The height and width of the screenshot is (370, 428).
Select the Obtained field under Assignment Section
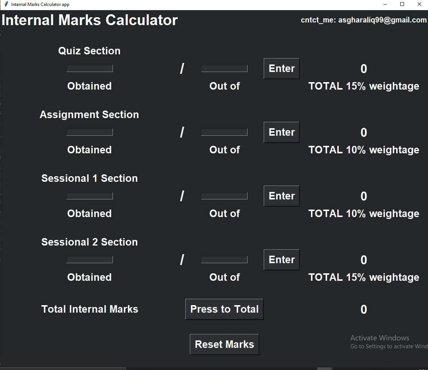coord(89,132)
